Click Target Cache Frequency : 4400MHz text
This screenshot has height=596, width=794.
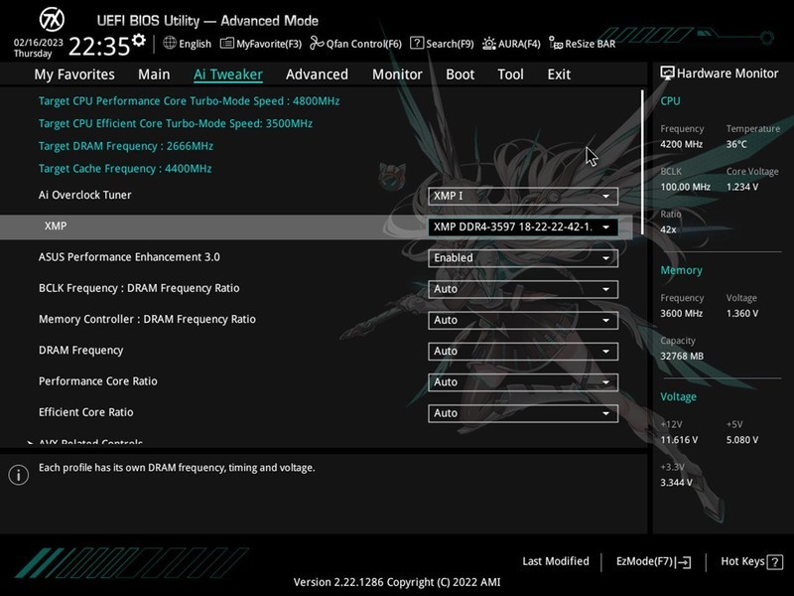pos(125,168)
